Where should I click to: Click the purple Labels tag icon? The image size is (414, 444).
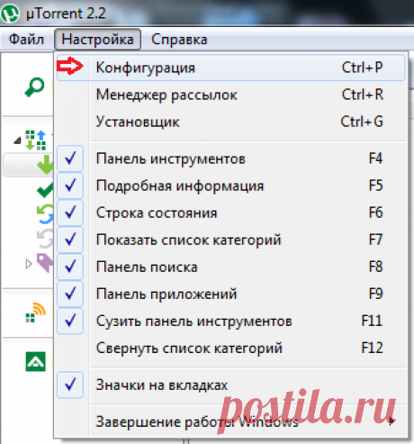point(45,263)
